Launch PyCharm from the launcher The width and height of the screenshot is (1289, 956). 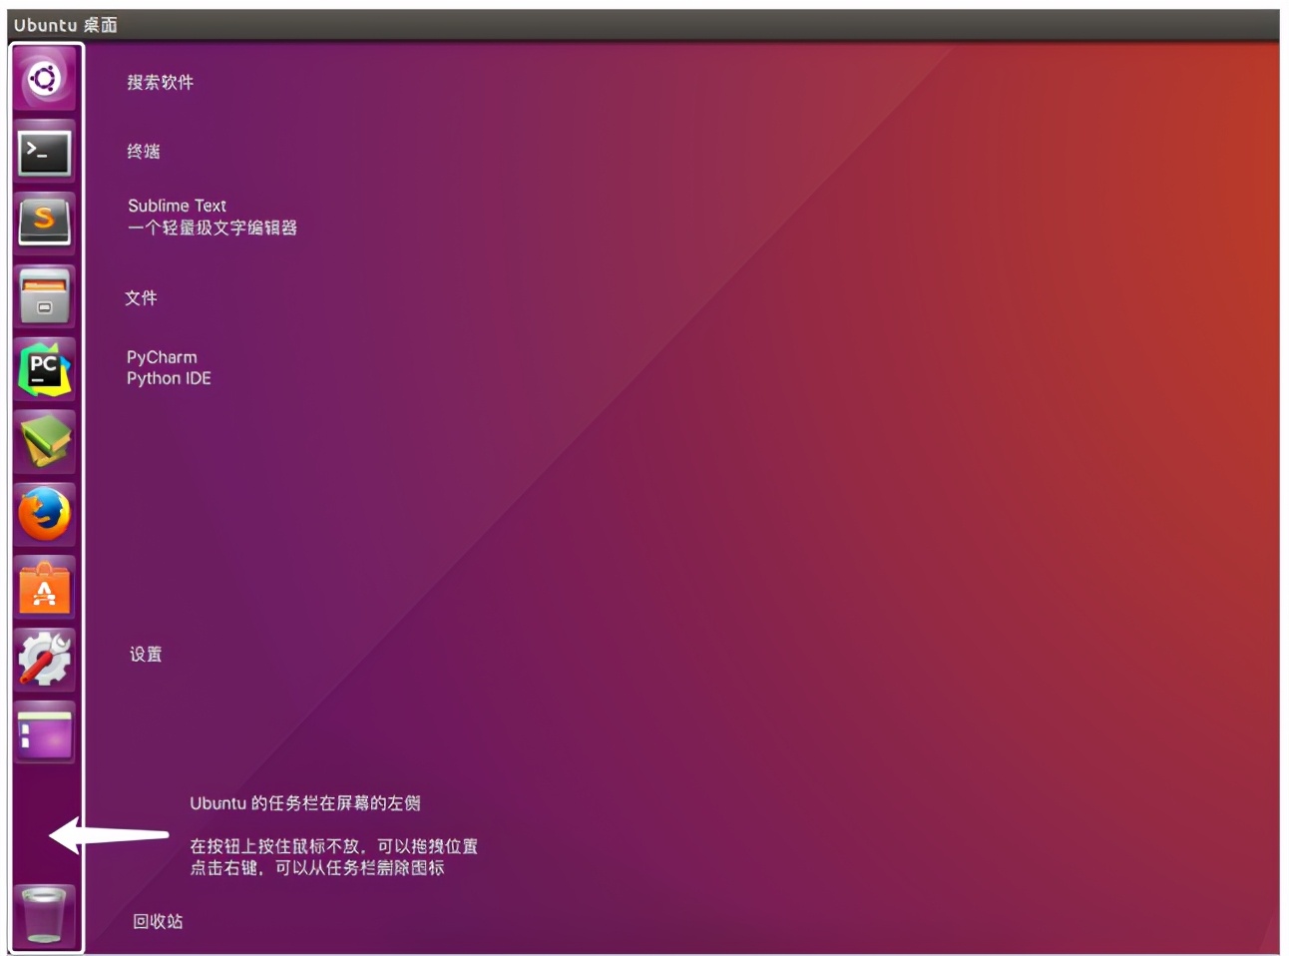click(x=45, y=369)
